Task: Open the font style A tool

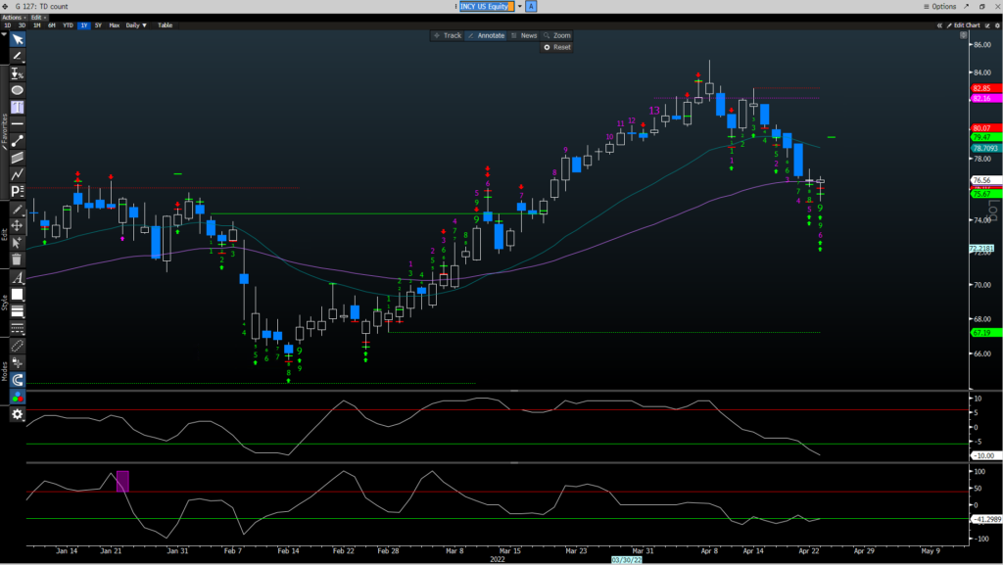Action: [x=18, y=278]
